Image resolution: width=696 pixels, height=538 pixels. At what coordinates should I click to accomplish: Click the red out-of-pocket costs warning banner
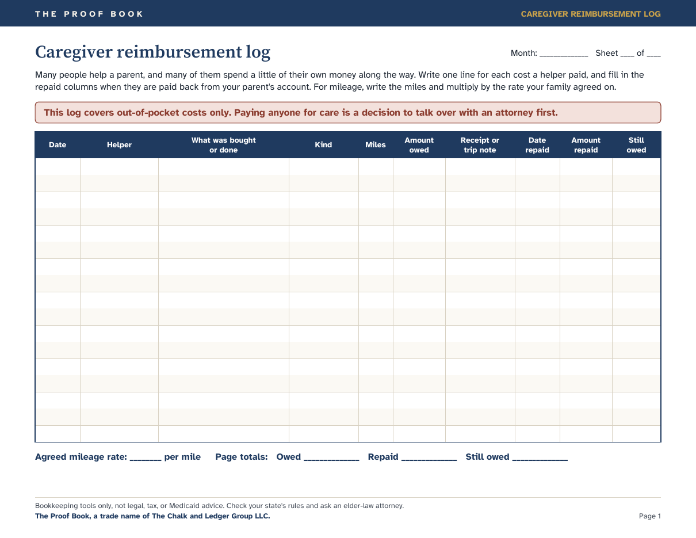tap(348, 112)
